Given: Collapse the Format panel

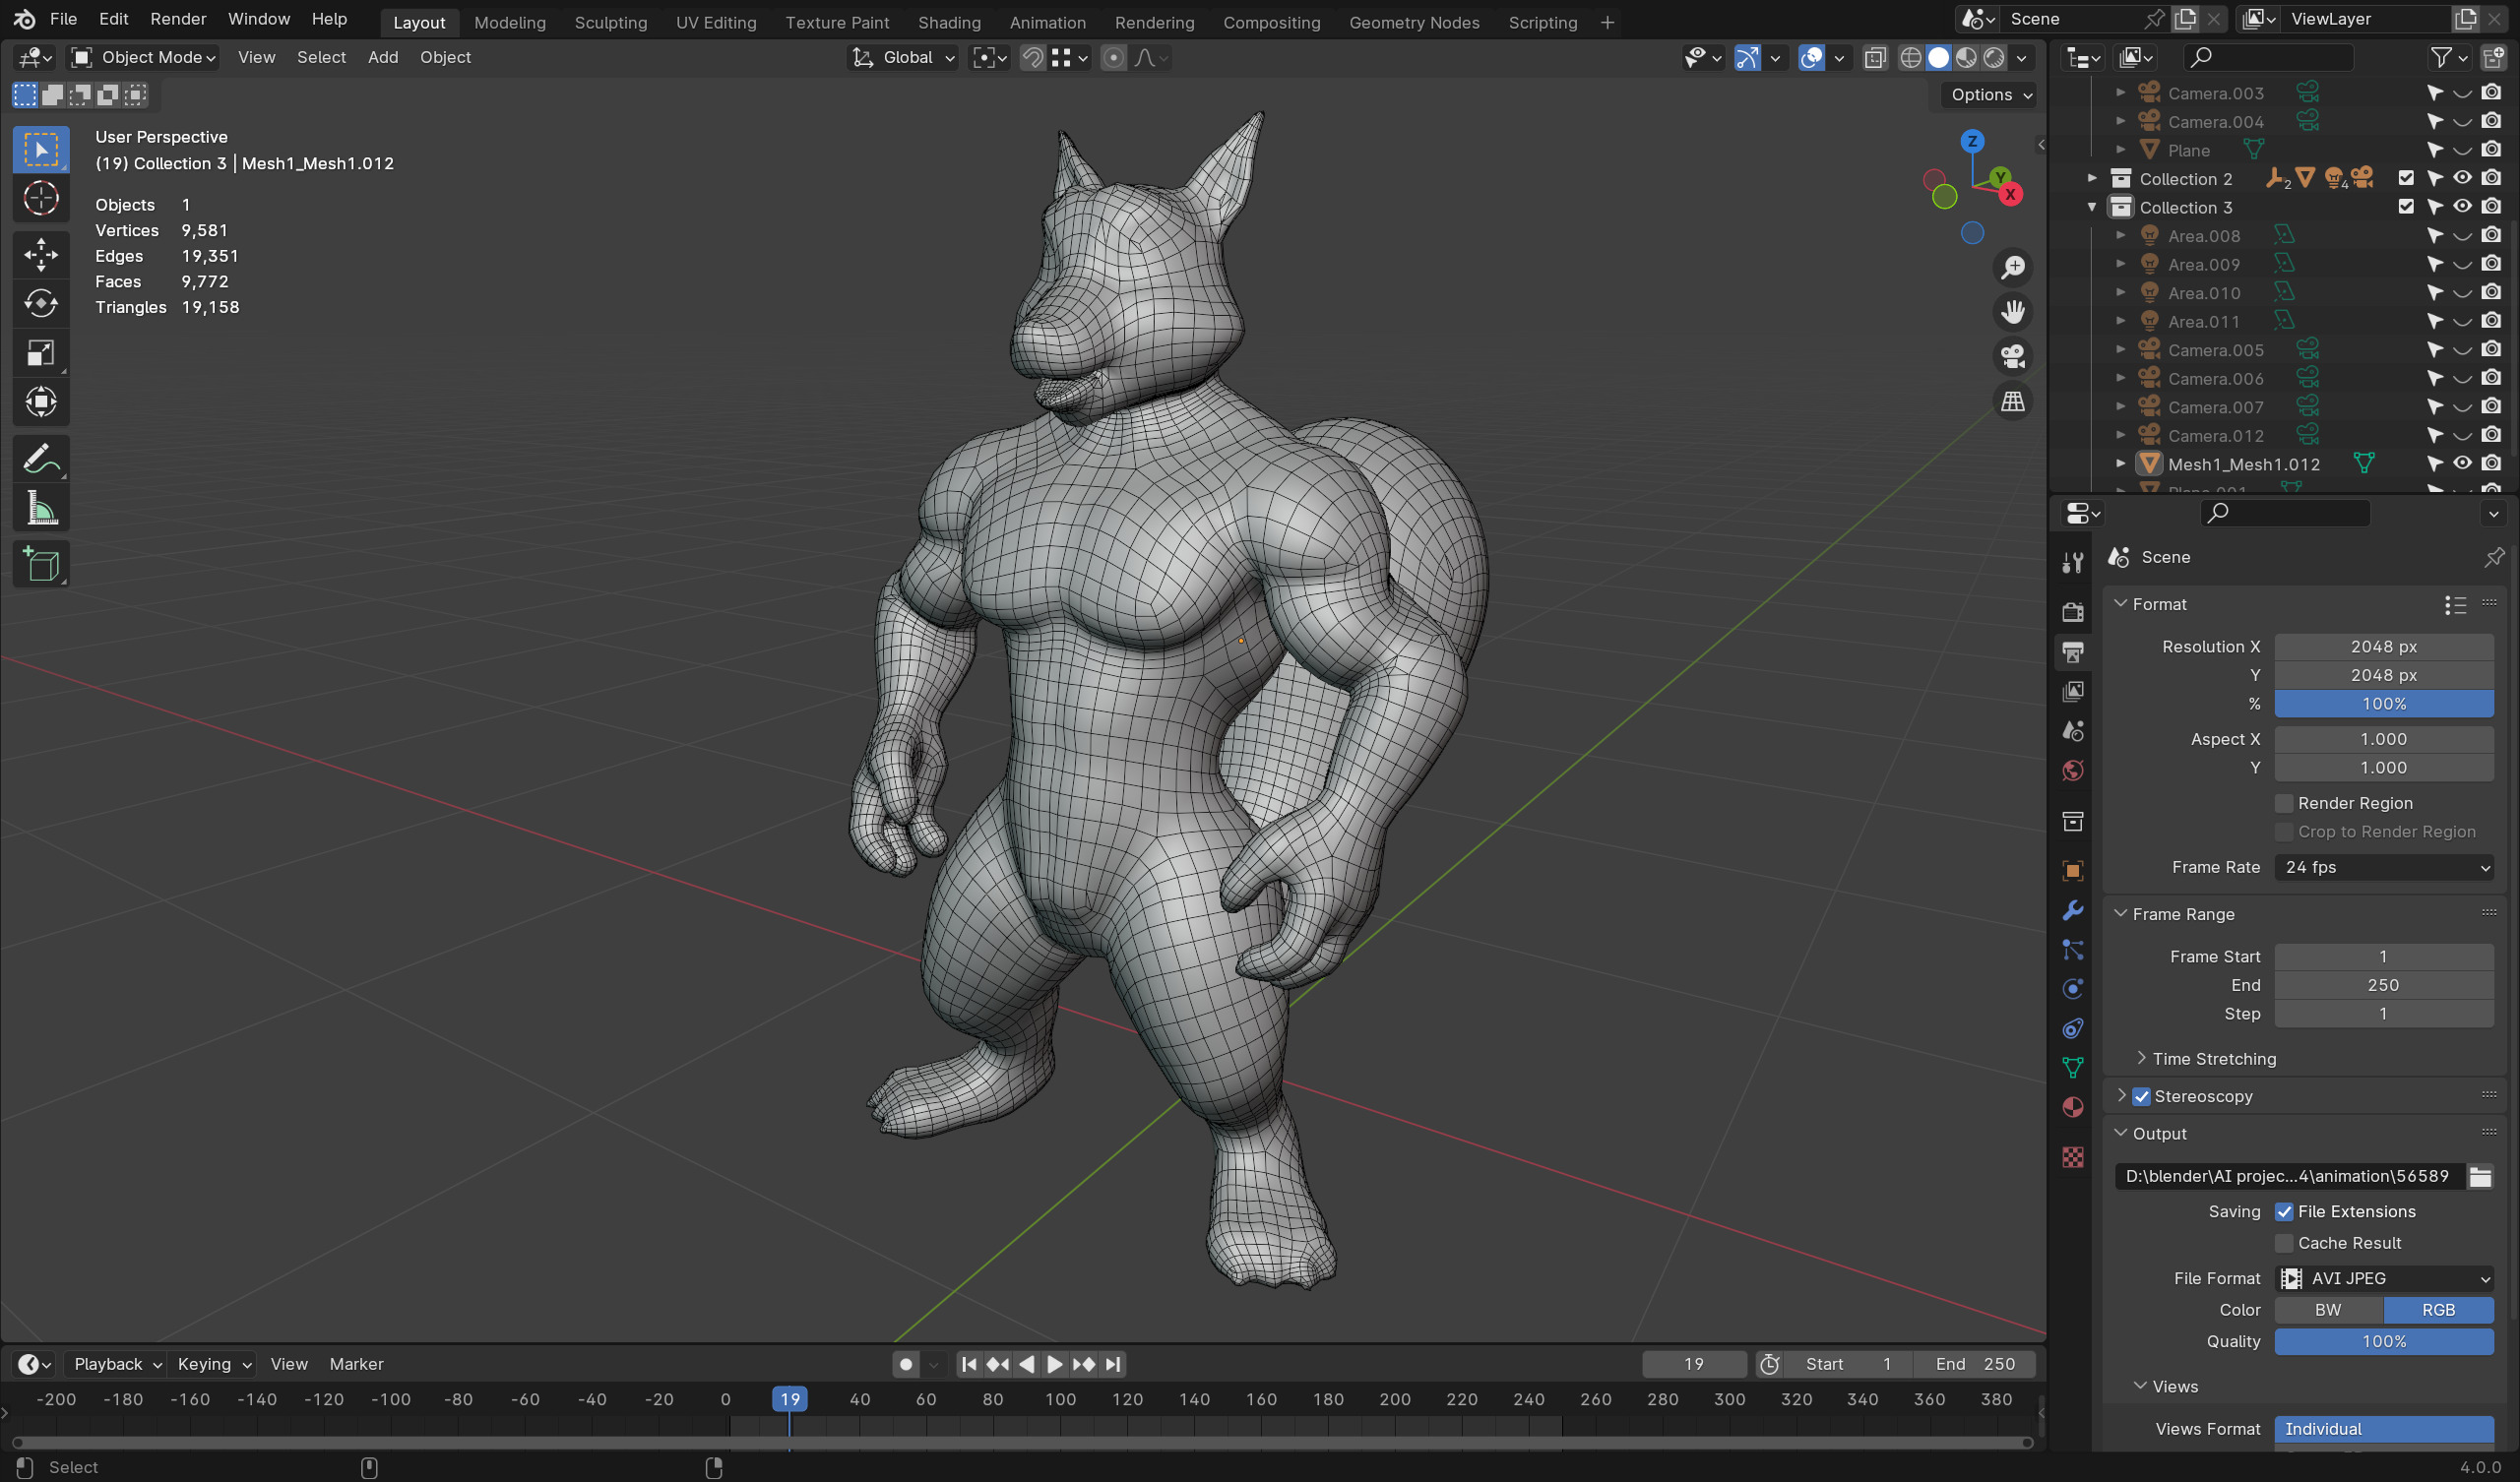Looking at the screenshot, I should click(x=2121, y=604).
